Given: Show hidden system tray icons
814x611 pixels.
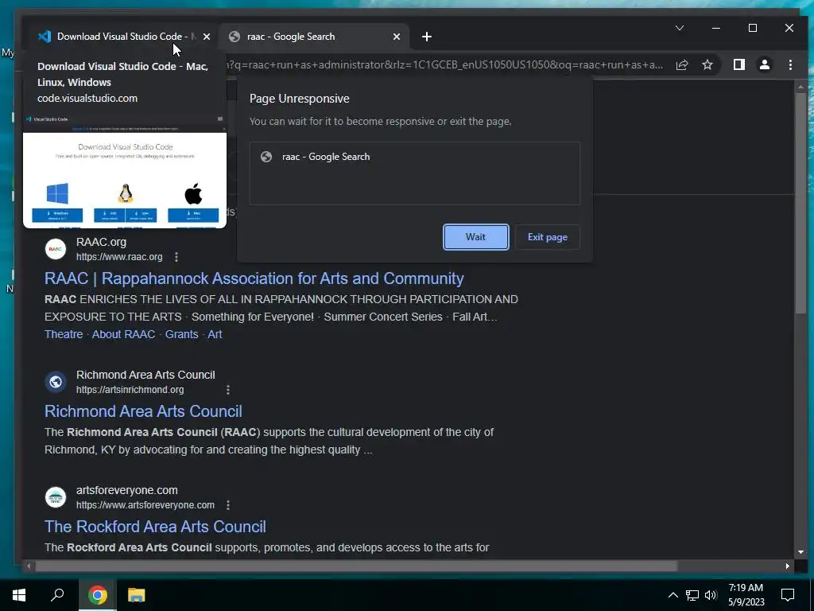Looking at the screenshot, I should pos(673,595).
